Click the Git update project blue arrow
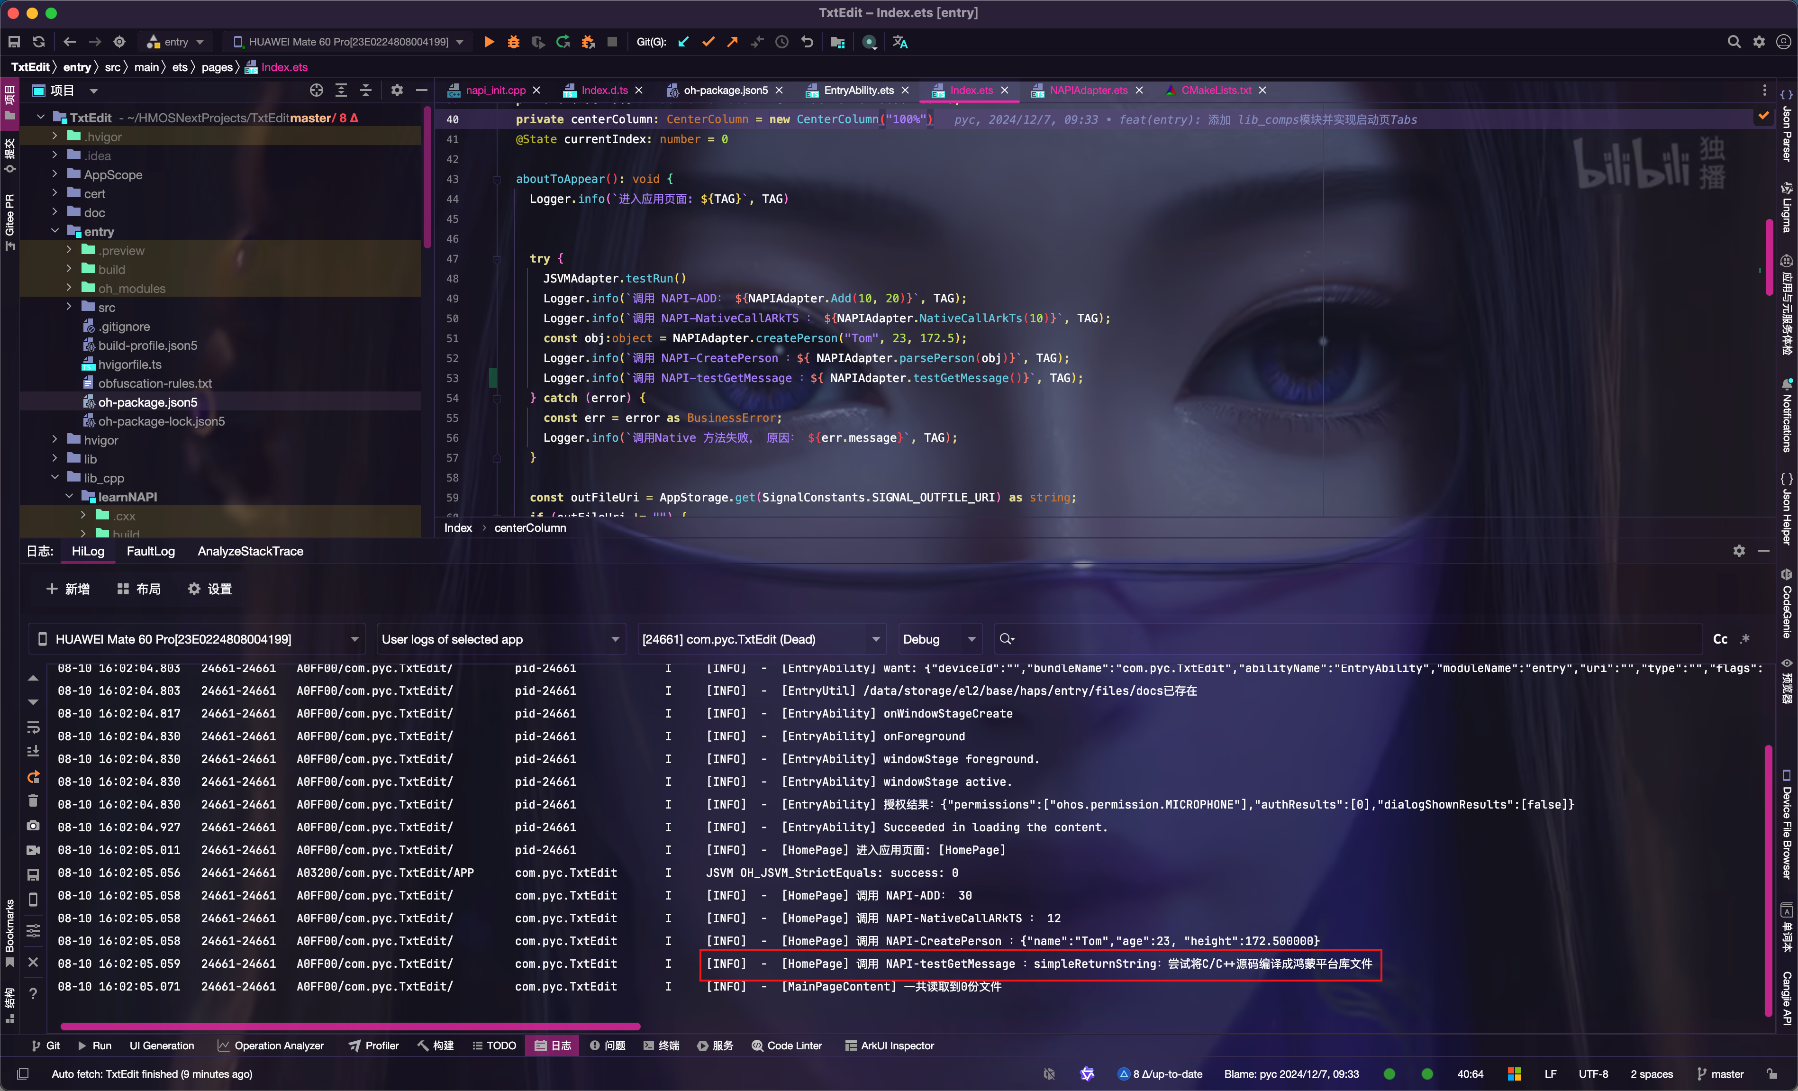Screen dimensions: 1798x1091 point(683,42)
